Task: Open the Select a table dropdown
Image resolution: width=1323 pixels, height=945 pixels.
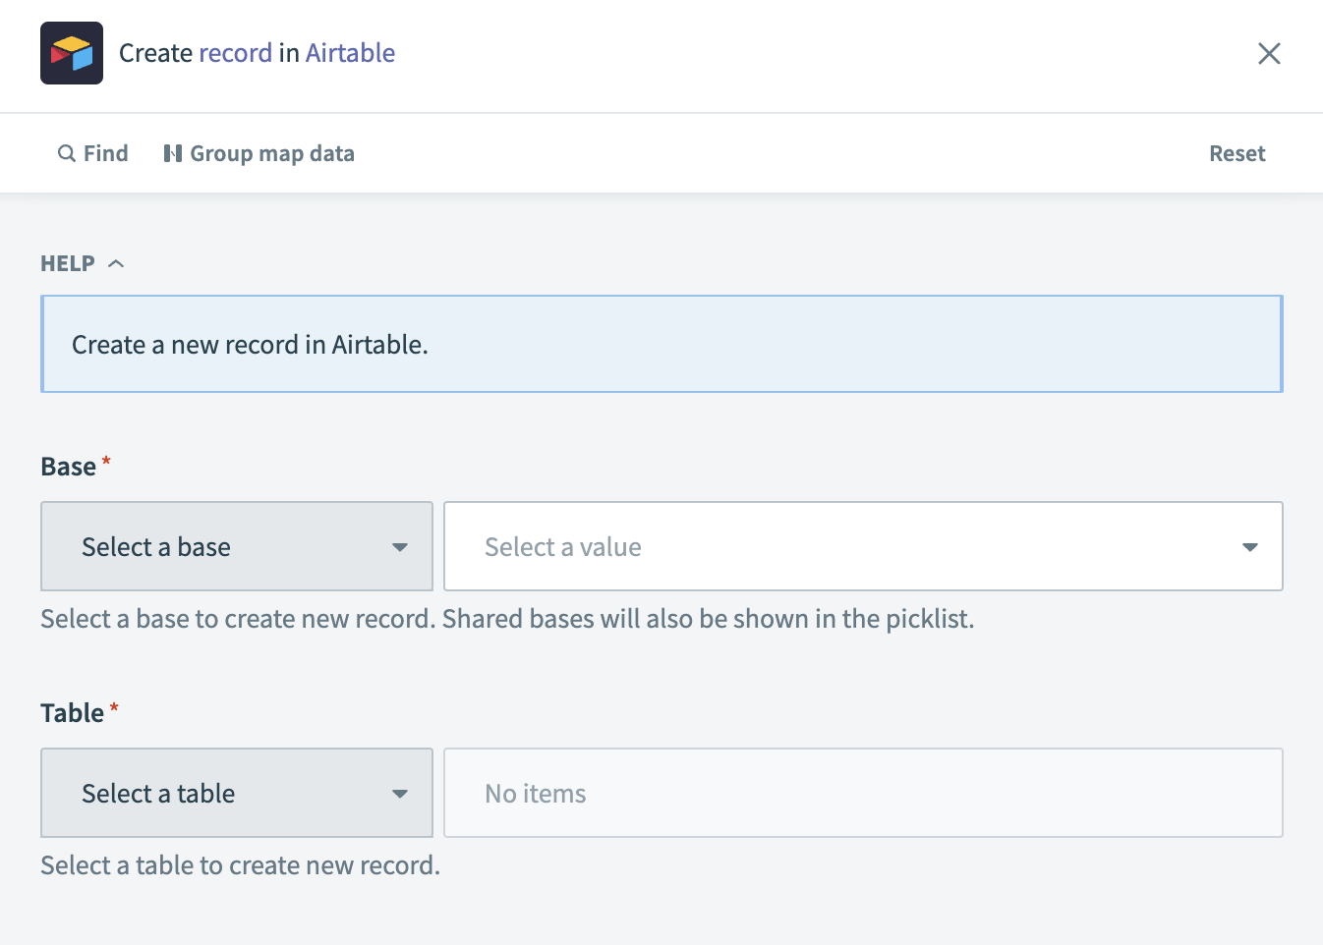Action: [x=236, y=793]
